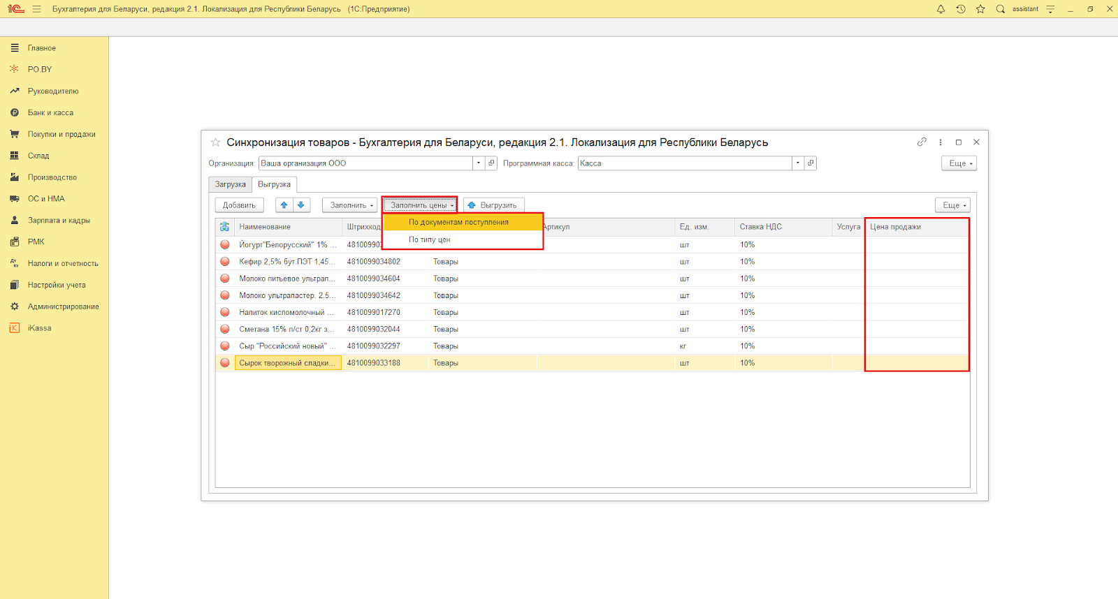Open form's three-dot options menu
Screen dimensions: 1118x599
pyautogui.click(x=941, y=142)
